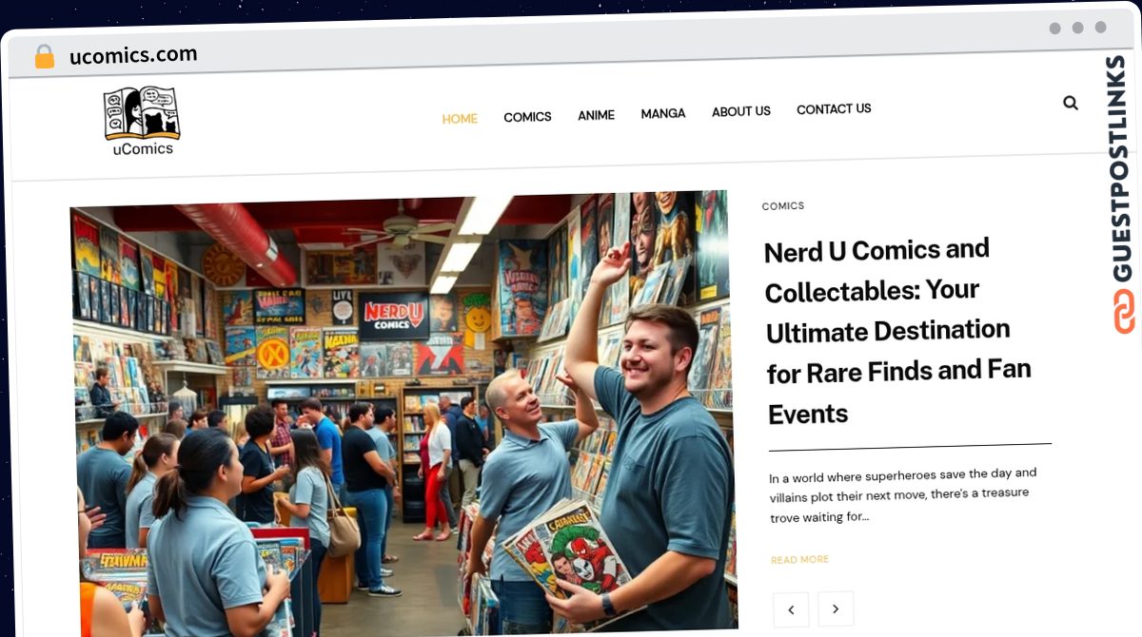Click the Read More link
1142x637 pixels.
pyautogui.click(x=799, y=560)
